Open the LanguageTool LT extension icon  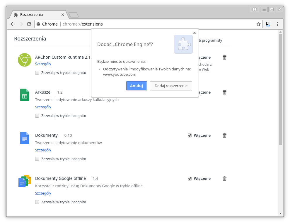[268, 24]
